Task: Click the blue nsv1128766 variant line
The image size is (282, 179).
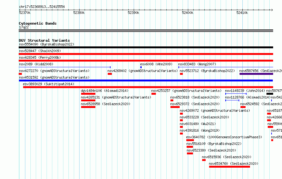Action: pyautogui.click(x=232, y=100)
